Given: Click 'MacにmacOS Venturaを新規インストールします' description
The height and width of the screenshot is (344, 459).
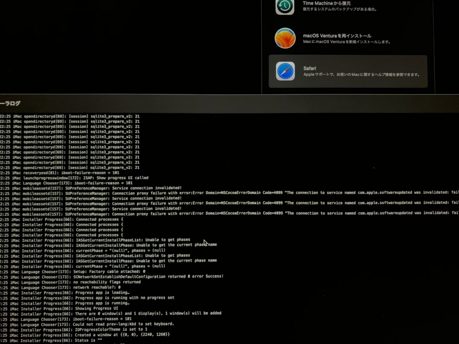Looking at the screenshot, I should (347, 42).
